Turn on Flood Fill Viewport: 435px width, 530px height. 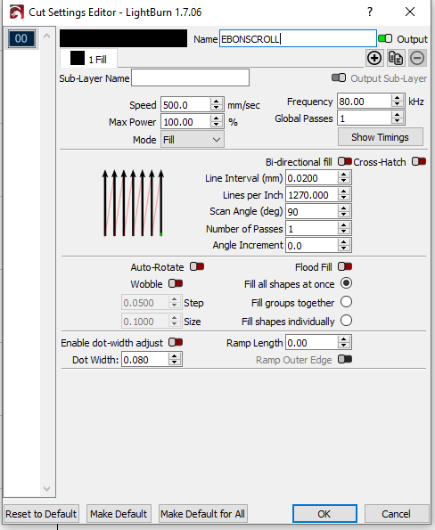(345, 266)
